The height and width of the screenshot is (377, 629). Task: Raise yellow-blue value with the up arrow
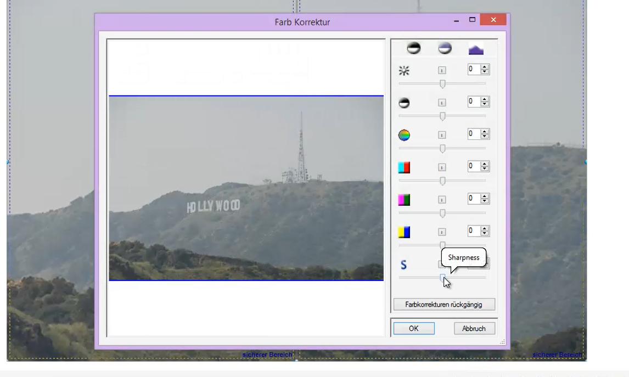click(485, 229)
